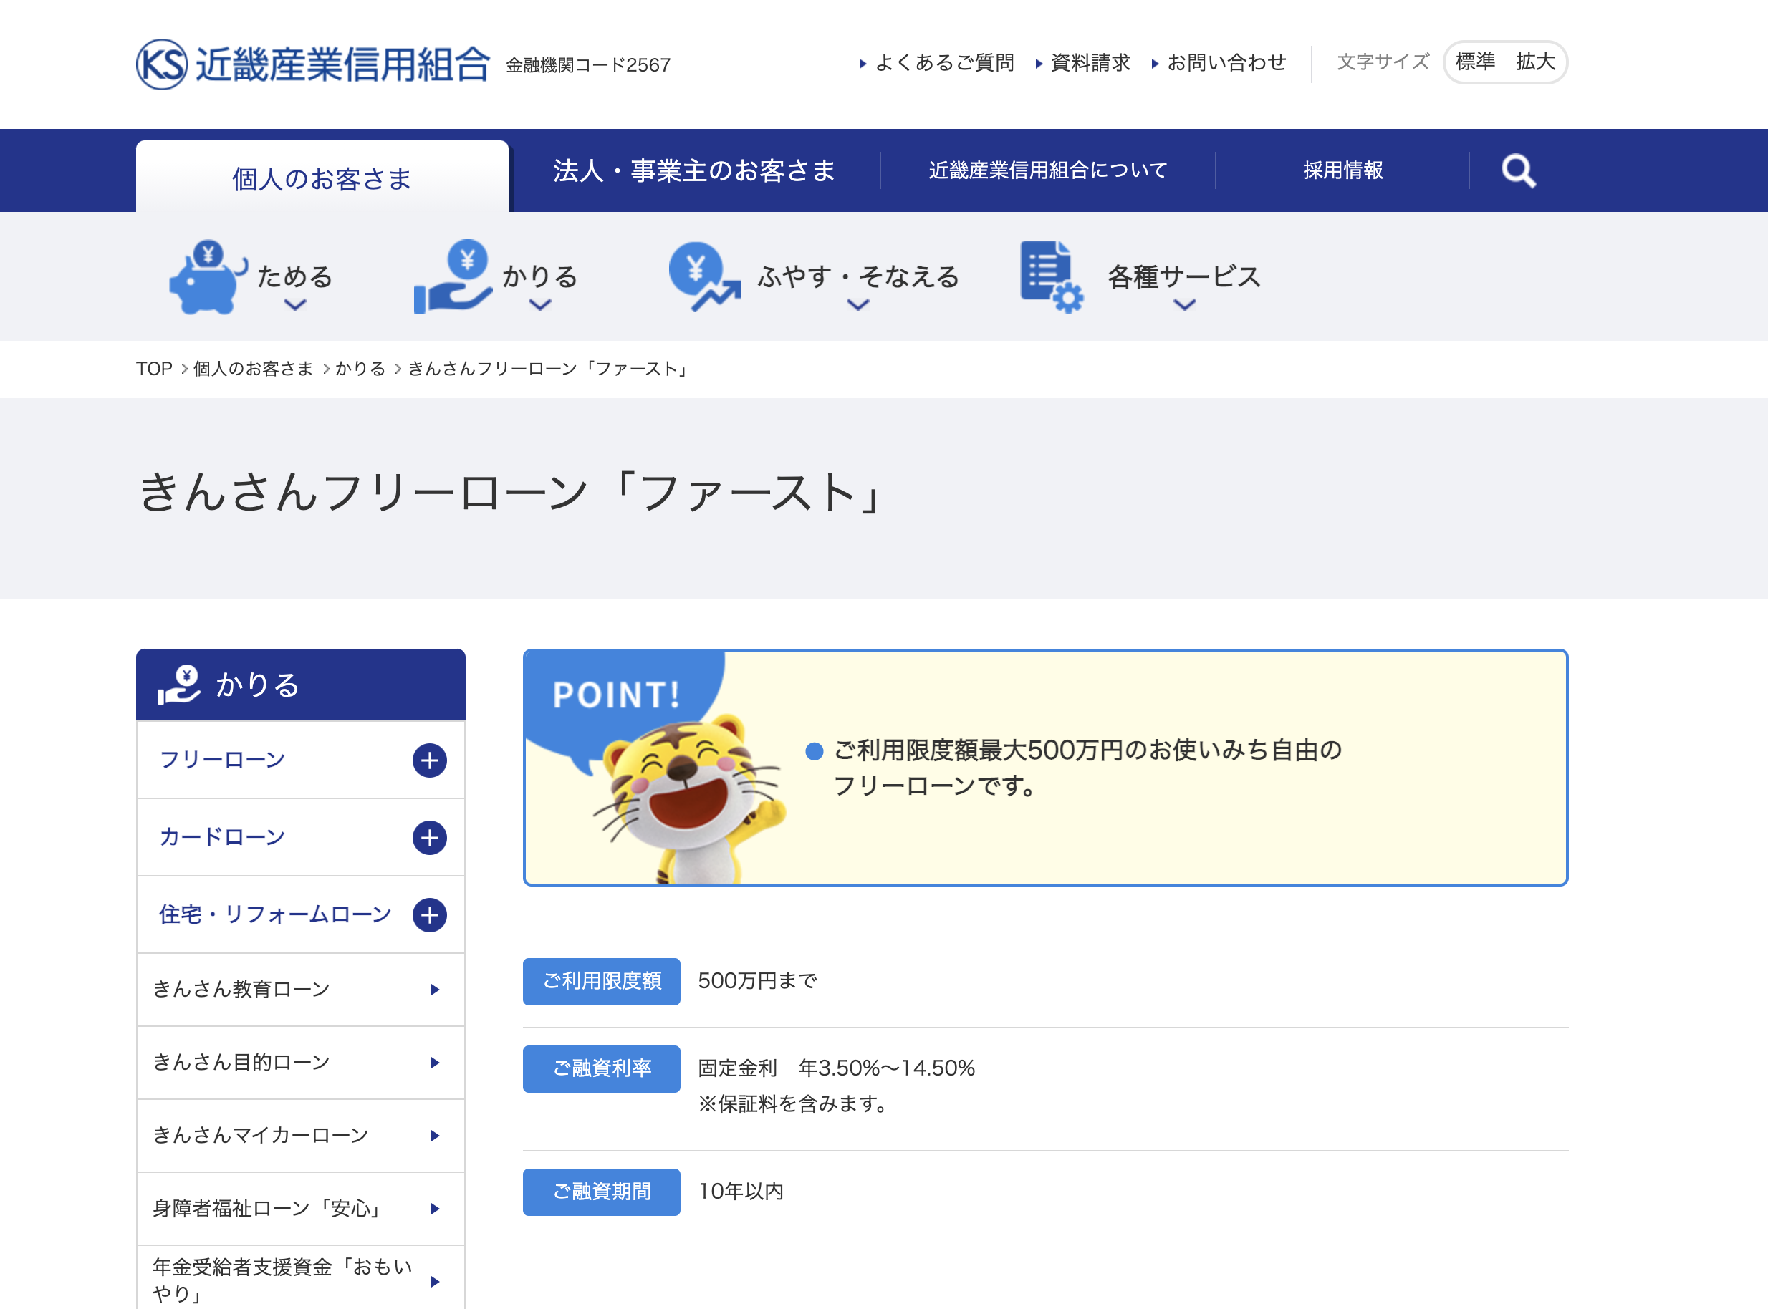
Task: Click the text 固定金利 年3.50%〜14.50%
Action: tap(837, 1068)
